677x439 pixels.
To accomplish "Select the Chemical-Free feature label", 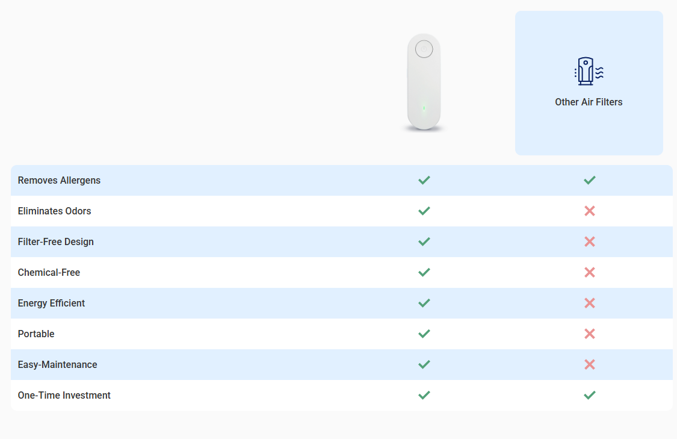I will [49, 272].
